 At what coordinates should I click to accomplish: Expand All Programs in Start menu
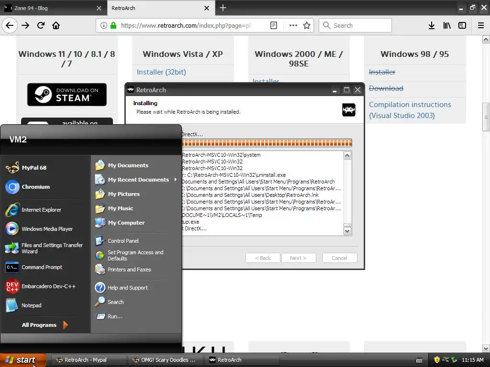[x=45, y=325]
